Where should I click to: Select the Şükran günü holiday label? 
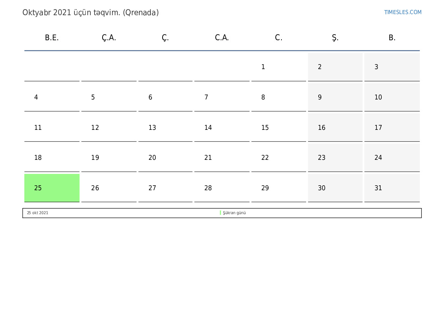tap(234, 213)
